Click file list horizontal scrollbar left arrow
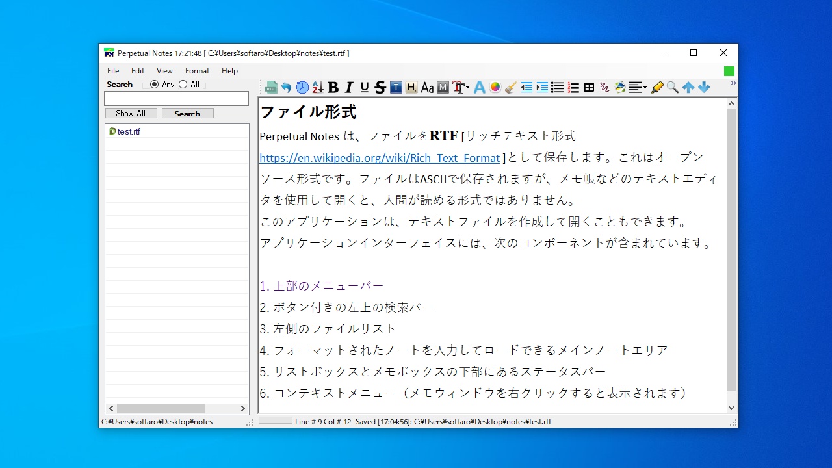 [111, 409]
